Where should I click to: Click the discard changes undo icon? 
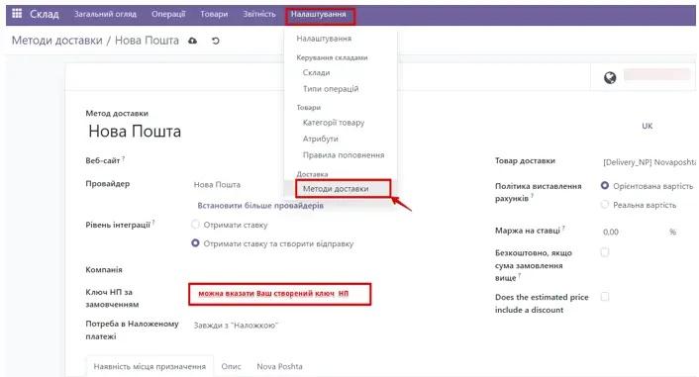215,41
